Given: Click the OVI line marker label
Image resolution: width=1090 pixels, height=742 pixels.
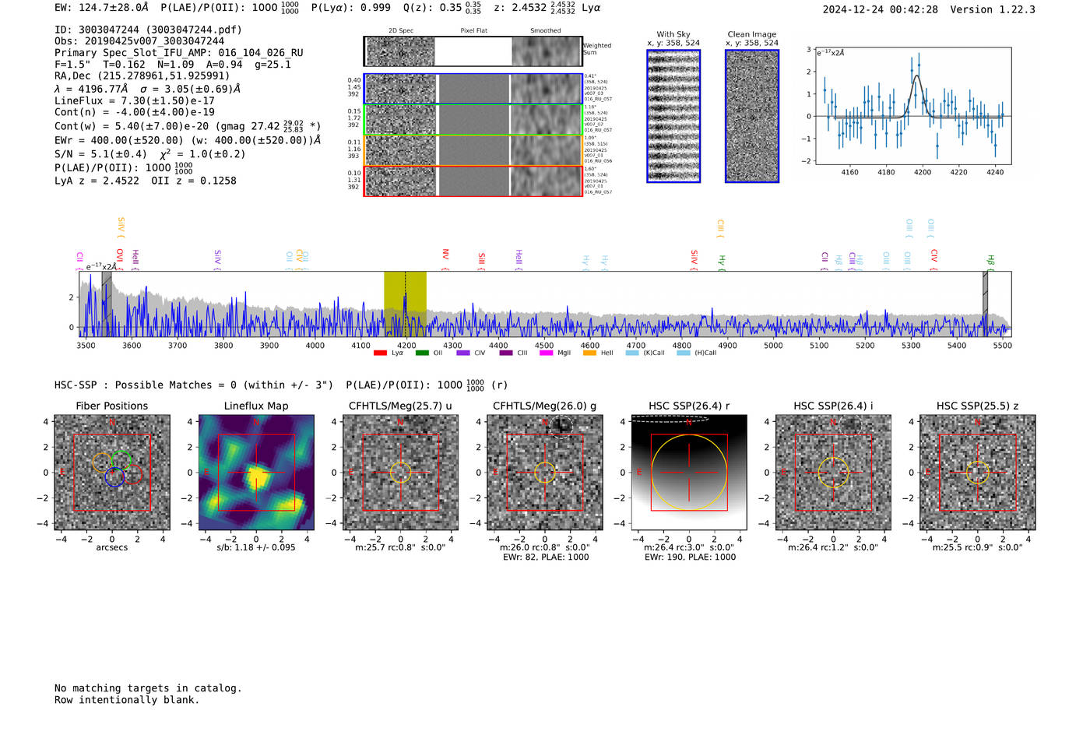Looking at the screenshot, I should pyautogui.click(x=120, y=255).
